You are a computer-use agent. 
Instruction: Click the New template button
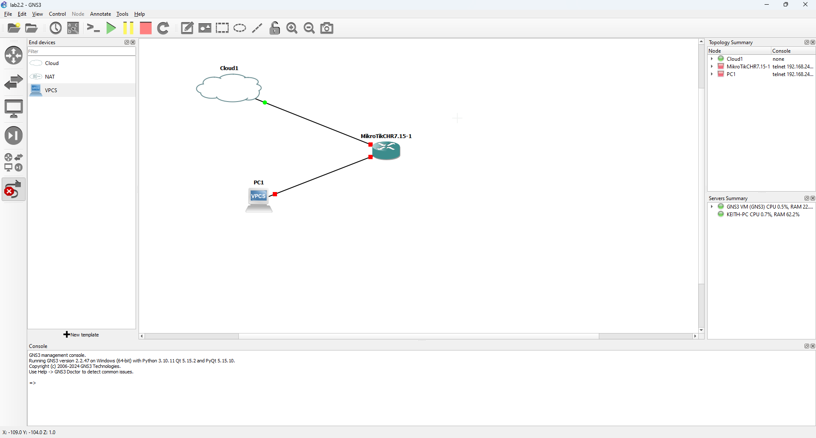81,335
